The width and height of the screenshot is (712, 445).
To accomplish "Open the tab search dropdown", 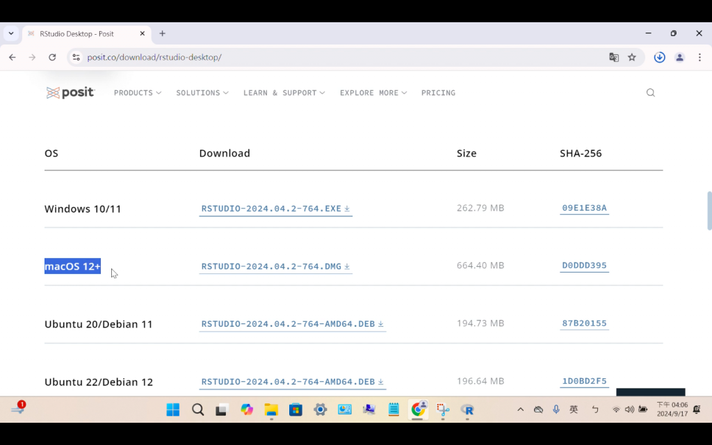I will pyautogui.click(x=11, y=33).
